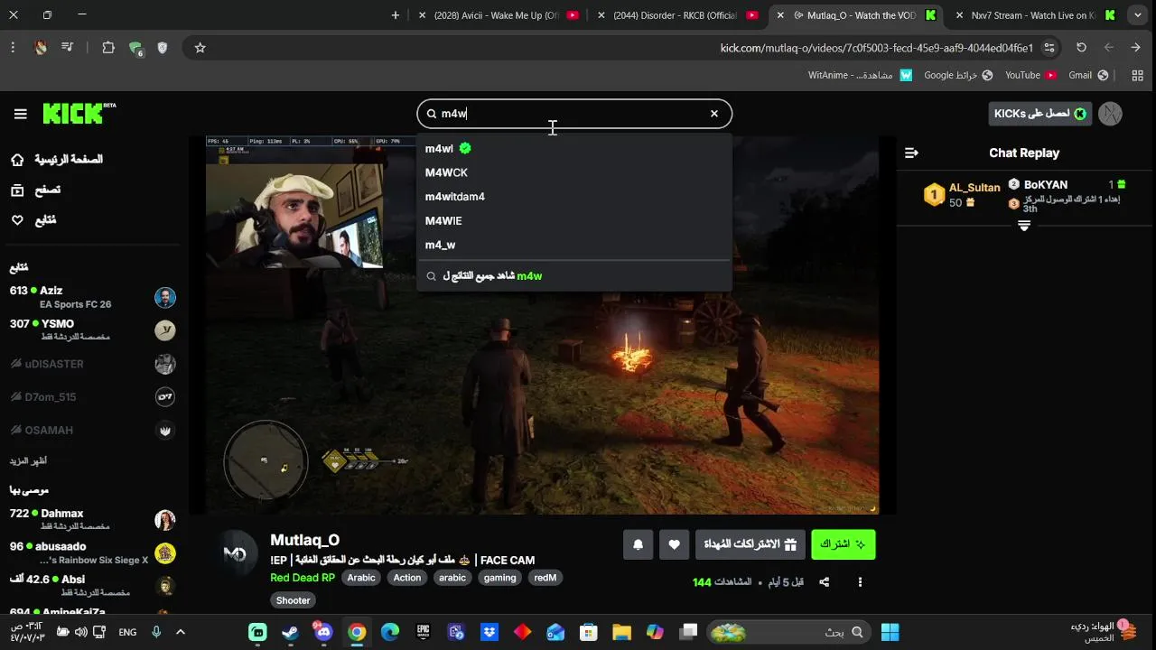Focus the search field containing m4w

[x=573, y=114]
